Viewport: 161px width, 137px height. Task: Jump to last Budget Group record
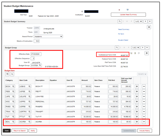(147, 47)
